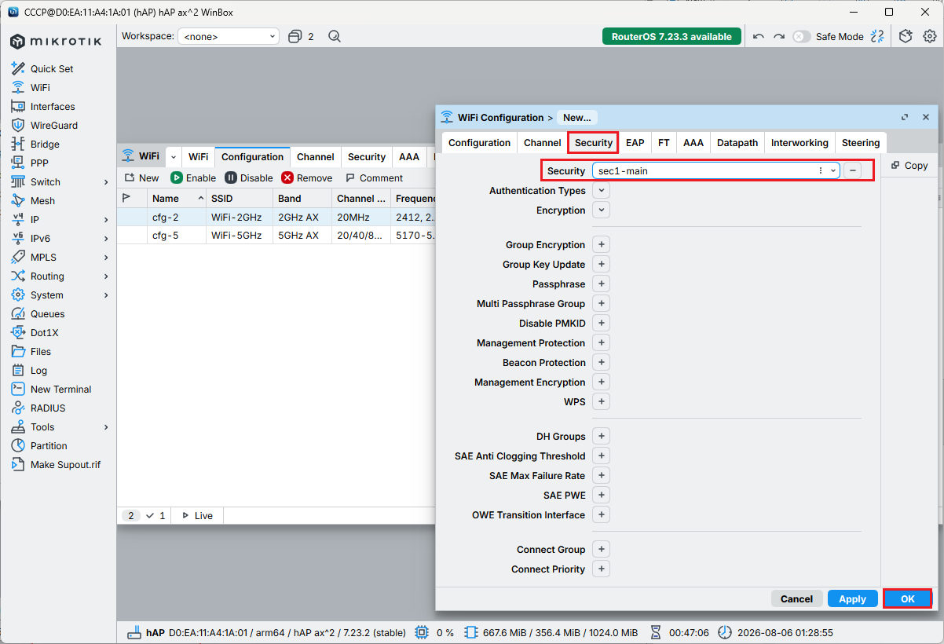
Task: Open the settings gear icon
Action: click(x=930, y=36)
